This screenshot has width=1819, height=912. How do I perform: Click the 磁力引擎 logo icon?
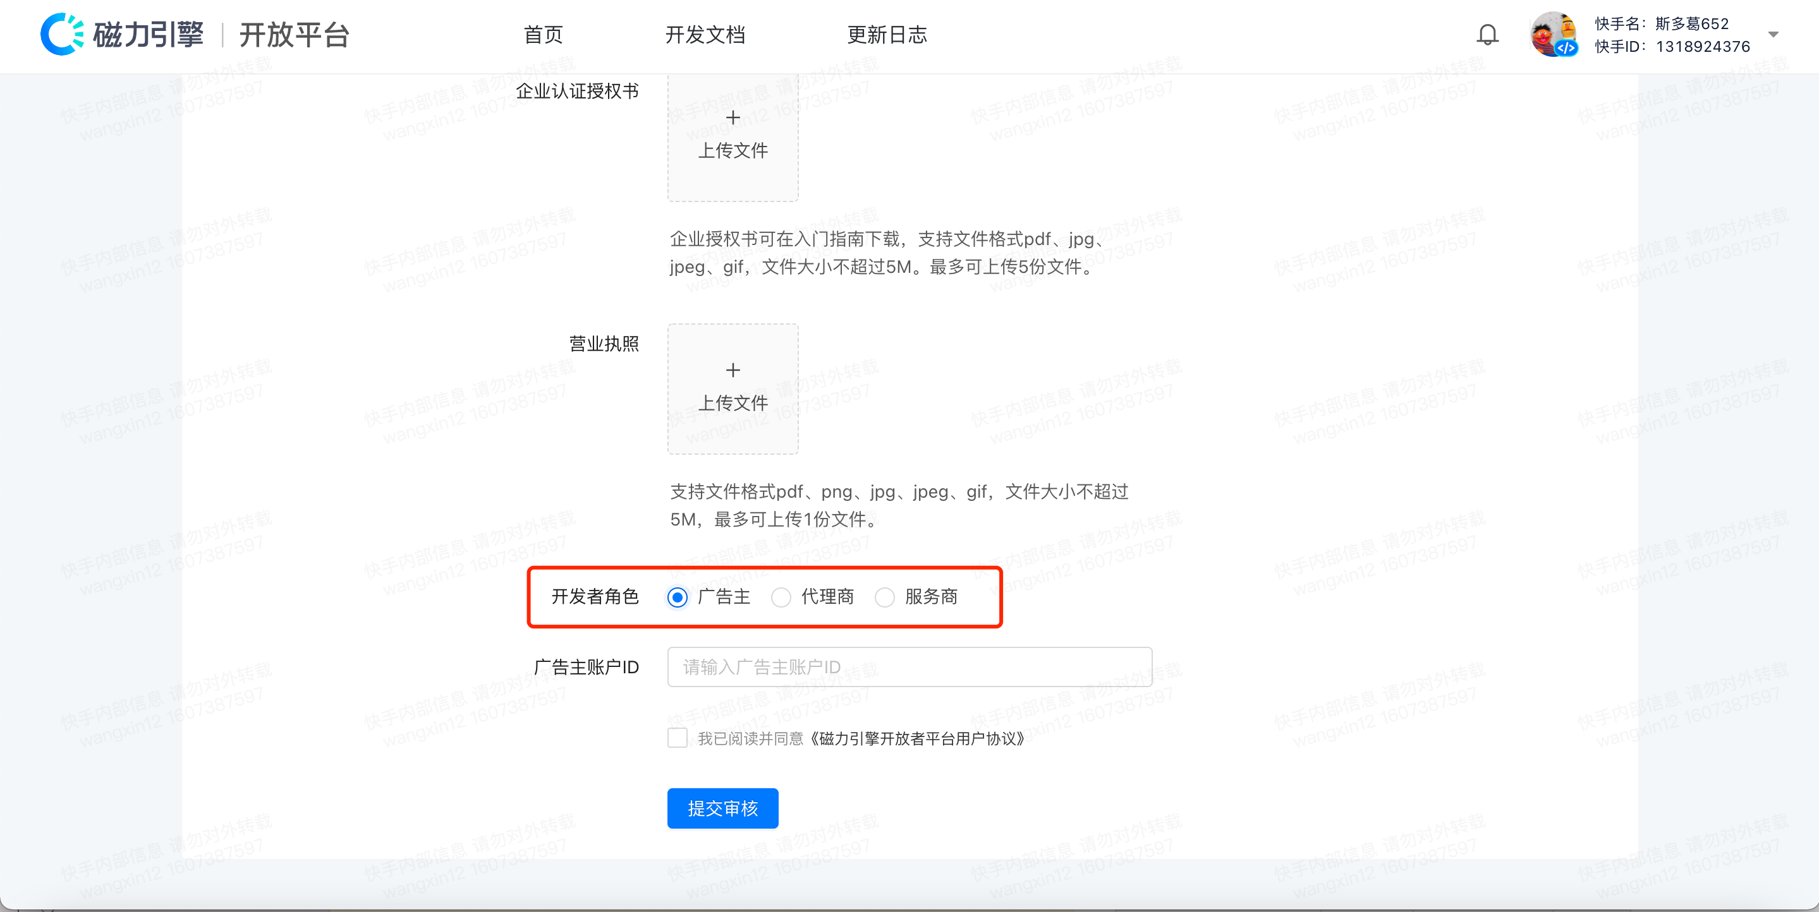62,34
